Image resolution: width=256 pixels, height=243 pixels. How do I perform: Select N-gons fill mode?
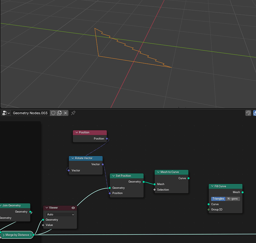[x=233, y=199]
